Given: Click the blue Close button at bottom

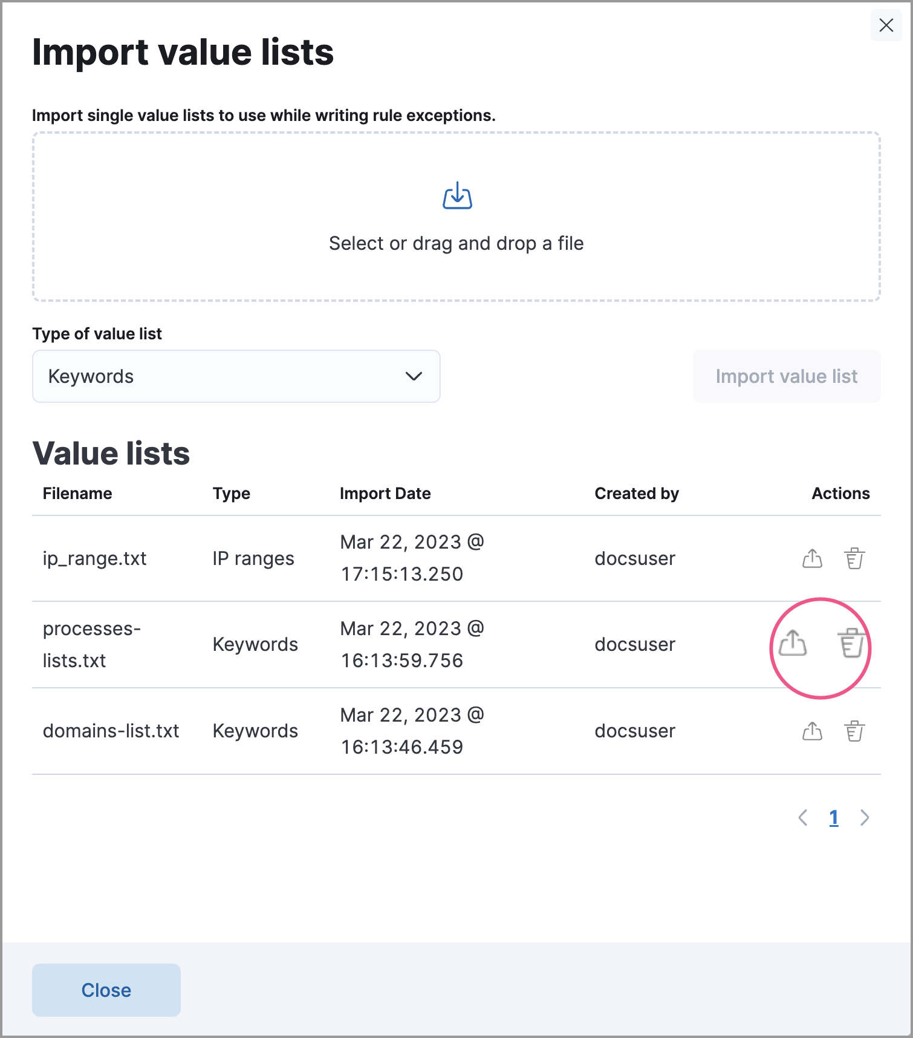Looking at the screenshot, I should click(106, 990).
